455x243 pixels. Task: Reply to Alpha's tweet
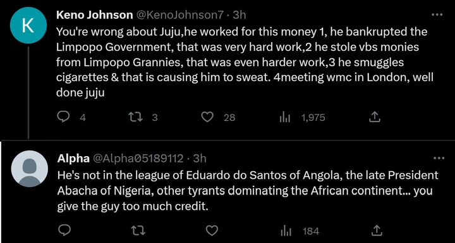(64, 230)
